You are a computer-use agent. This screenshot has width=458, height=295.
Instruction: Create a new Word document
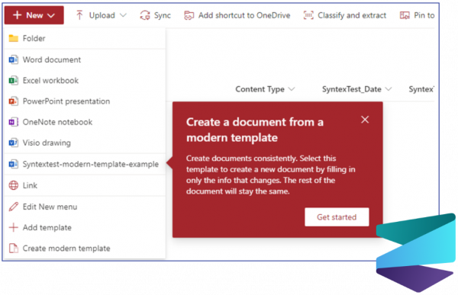point(85,59)
